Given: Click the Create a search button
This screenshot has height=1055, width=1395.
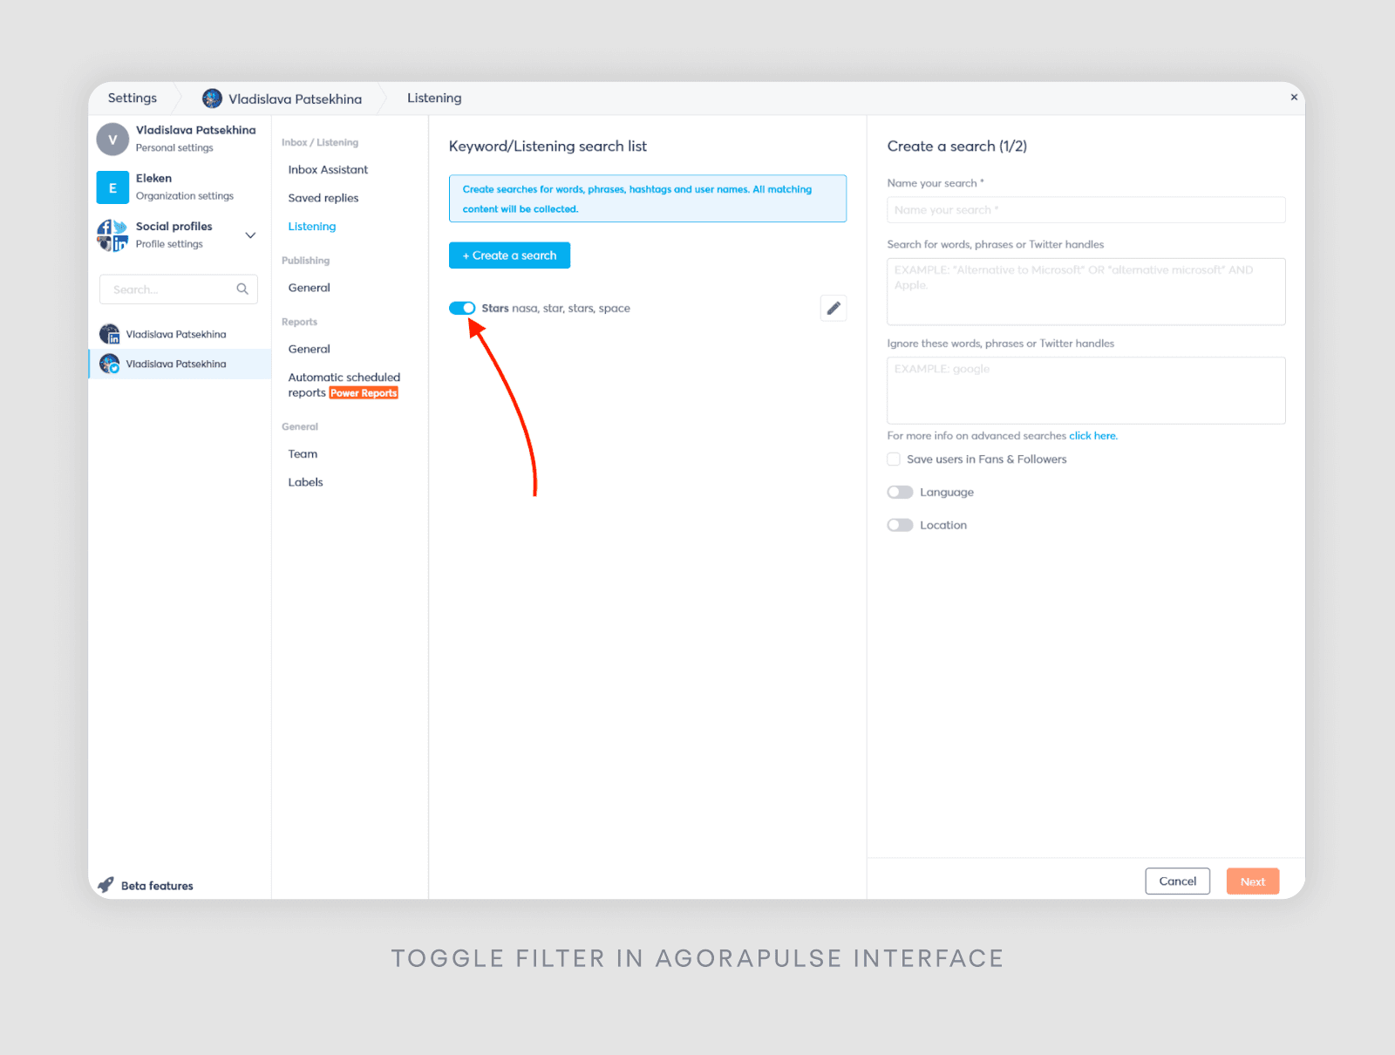Looking at the screenshot, I should (x=509, y=255).
